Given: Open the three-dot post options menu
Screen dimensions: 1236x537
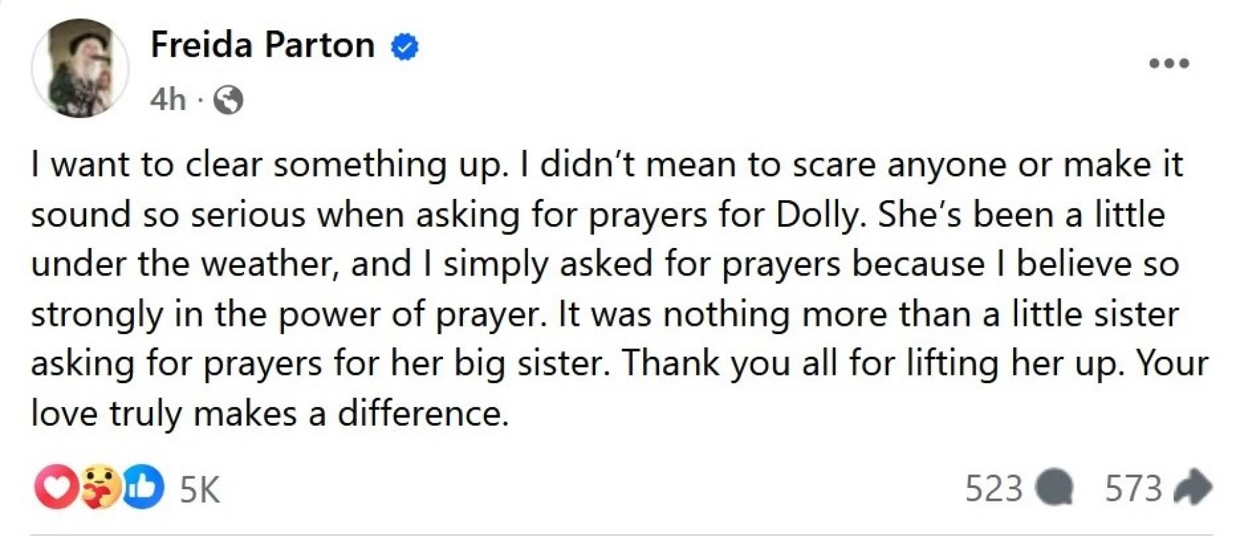Looking at the screenshot, I should [x=1170, y=63].
